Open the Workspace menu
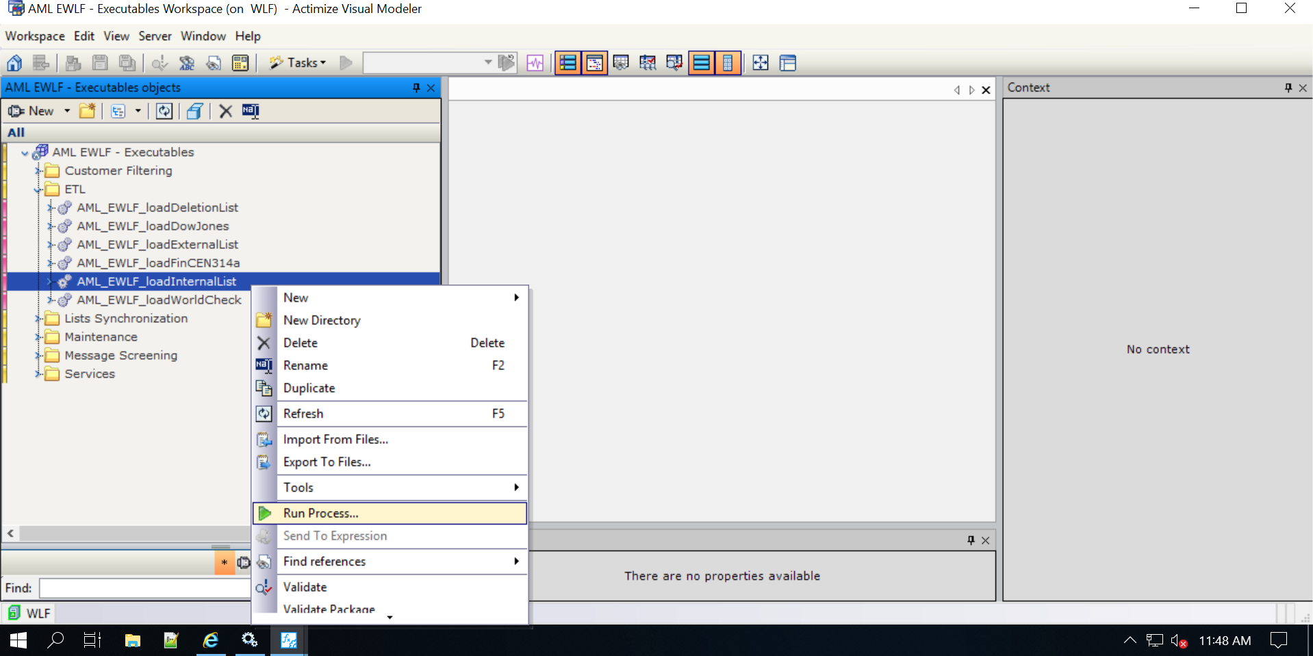This screenshot has height=656, width=1313. [35, 36]
